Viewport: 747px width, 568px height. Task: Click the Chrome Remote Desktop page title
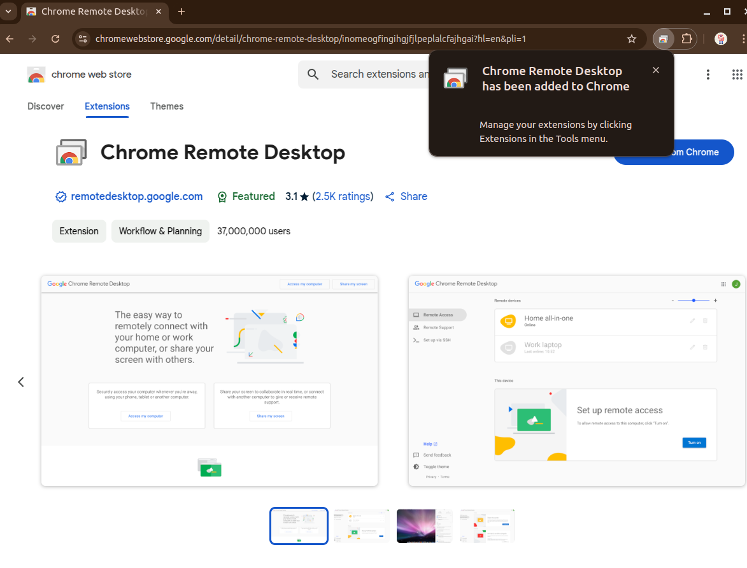coord(223,152)
